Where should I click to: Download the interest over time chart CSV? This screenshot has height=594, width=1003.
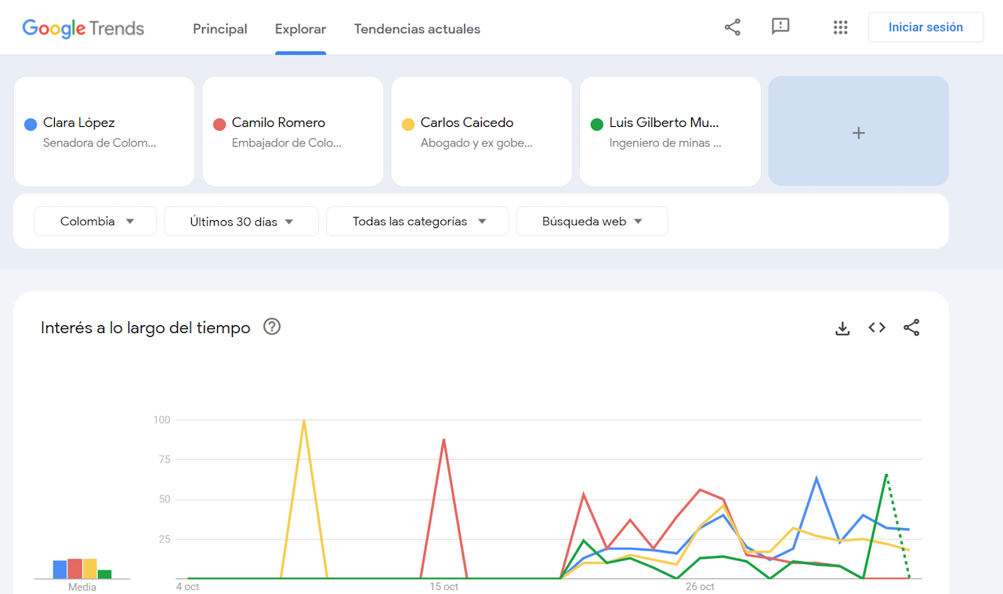tap(842, 328)
